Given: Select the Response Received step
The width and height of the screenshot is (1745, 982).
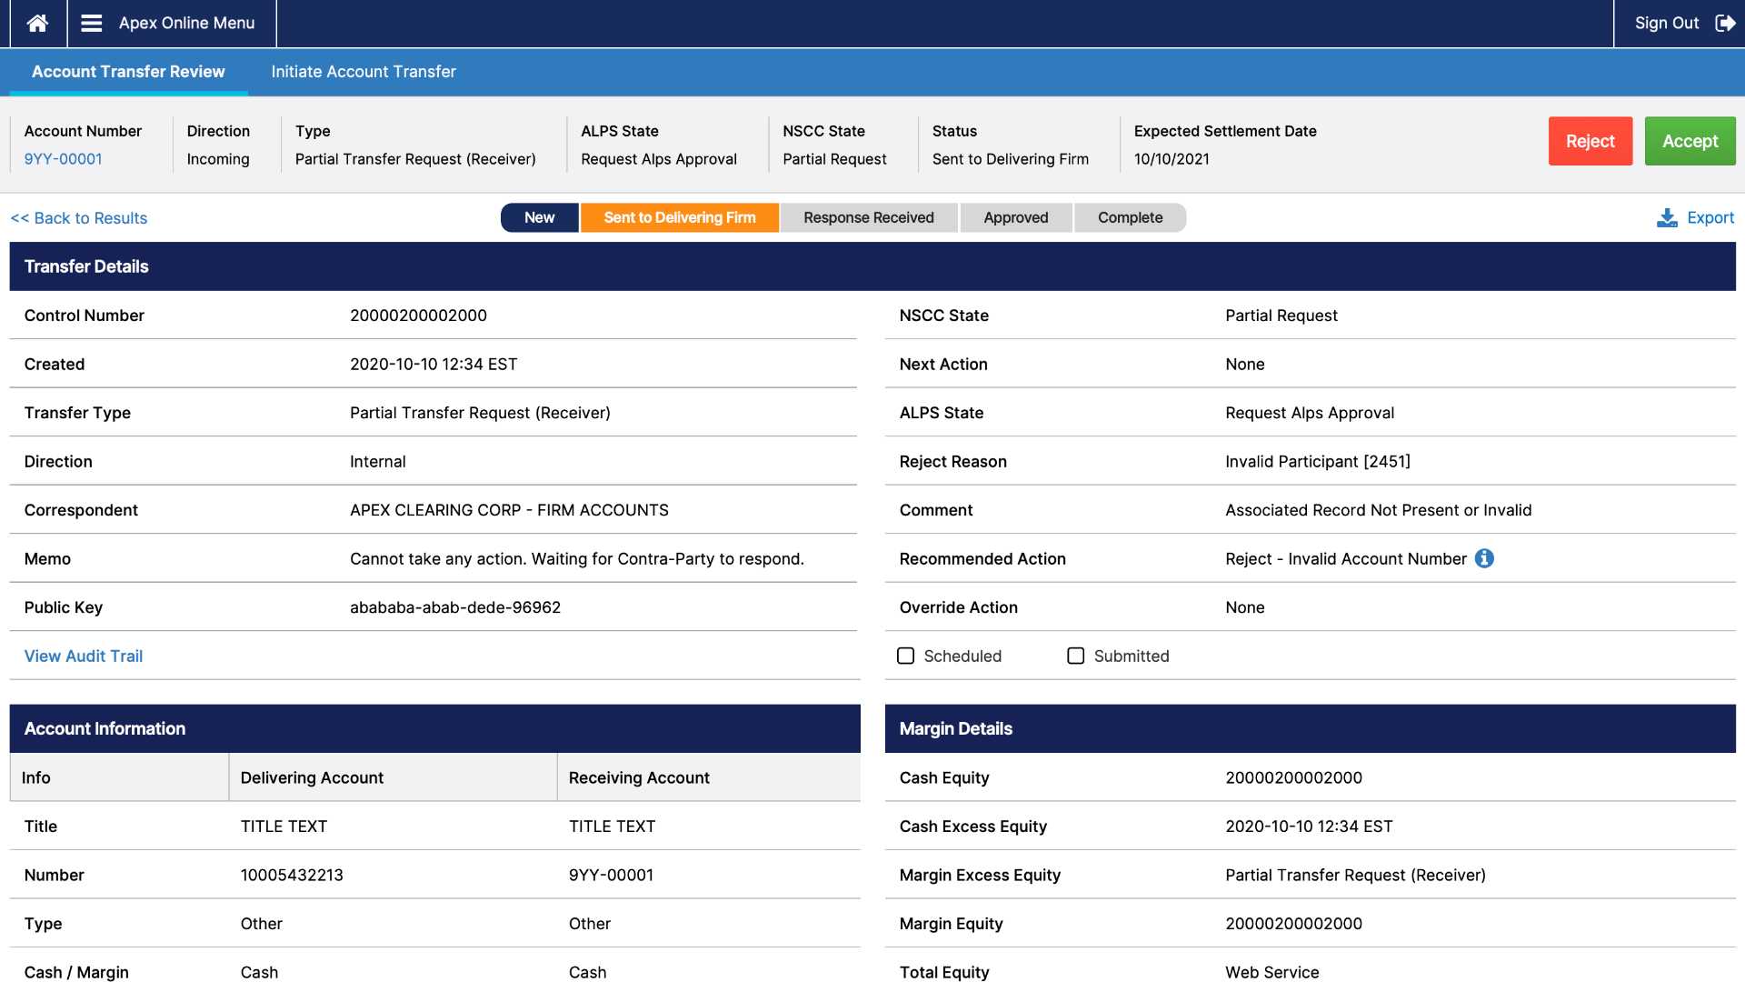Looking at the screenshot, I should pos(868,217).
